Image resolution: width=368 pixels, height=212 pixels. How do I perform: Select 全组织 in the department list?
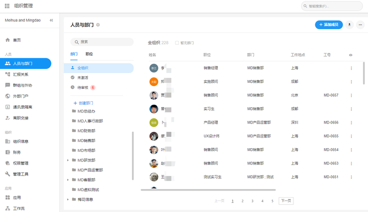(x=99, y=68)
